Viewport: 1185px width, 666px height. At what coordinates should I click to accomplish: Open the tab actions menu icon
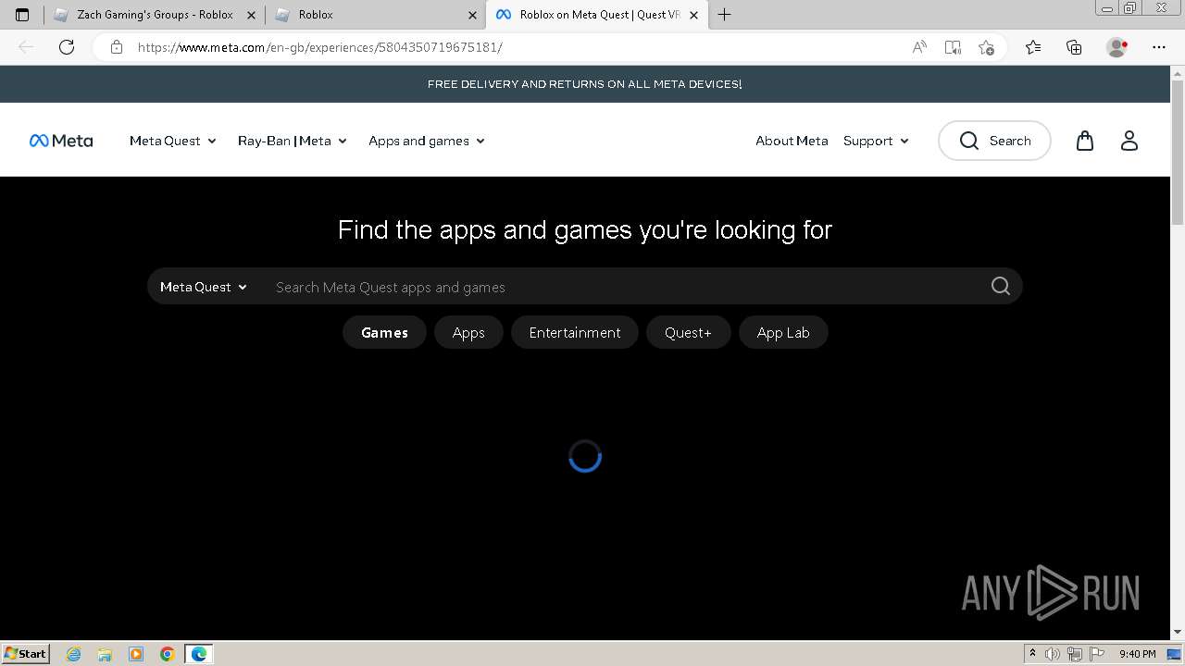pyautogui.click(x=22, y=15)
